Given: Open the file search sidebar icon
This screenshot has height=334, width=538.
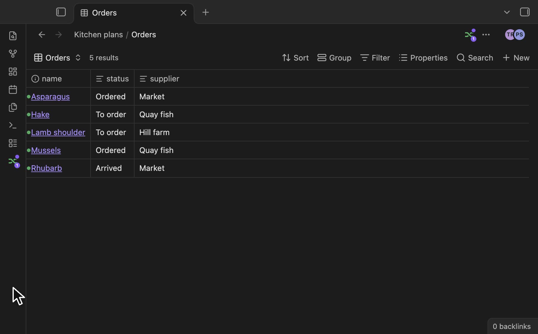Looking at the screenshot, I should pos(13,36).
